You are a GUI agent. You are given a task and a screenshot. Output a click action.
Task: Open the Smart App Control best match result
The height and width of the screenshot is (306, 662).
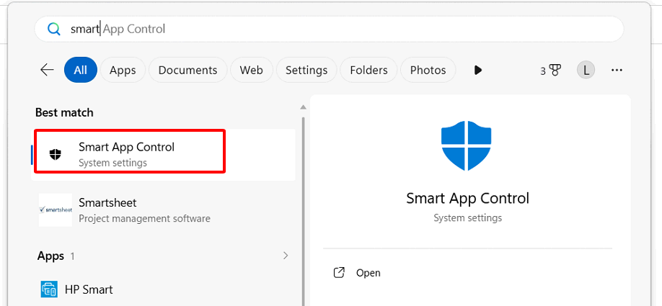[x=164, y=155]
